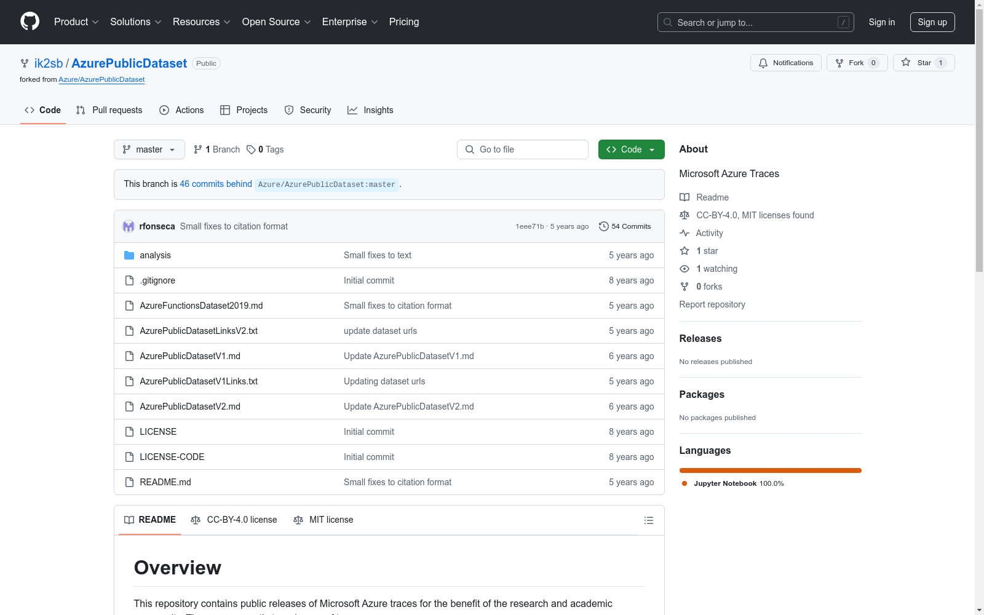This screenshot has width=984, height=615.
Task: Open the Projects tab
Action: (x=244, y=110)
